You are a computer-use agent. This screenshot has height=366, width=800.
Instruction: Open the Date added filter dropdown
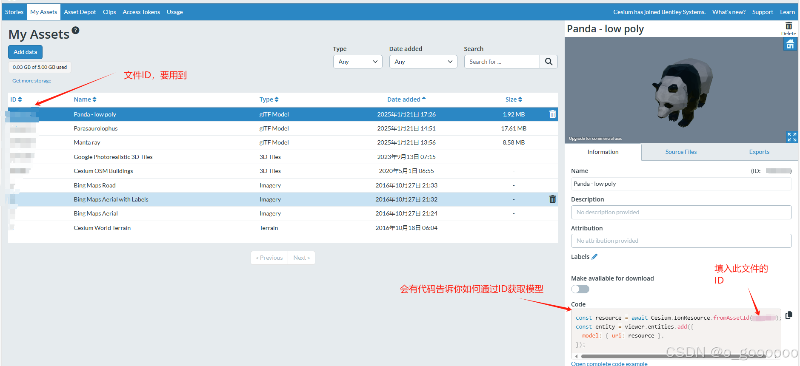(423, 62)
